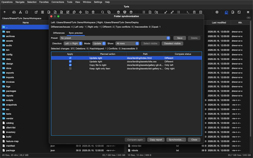The height and width of the screenshot is (158, 253).
Task: Click the four-arrow move icon
Action: pyautogui.click(x=80, y=12)
